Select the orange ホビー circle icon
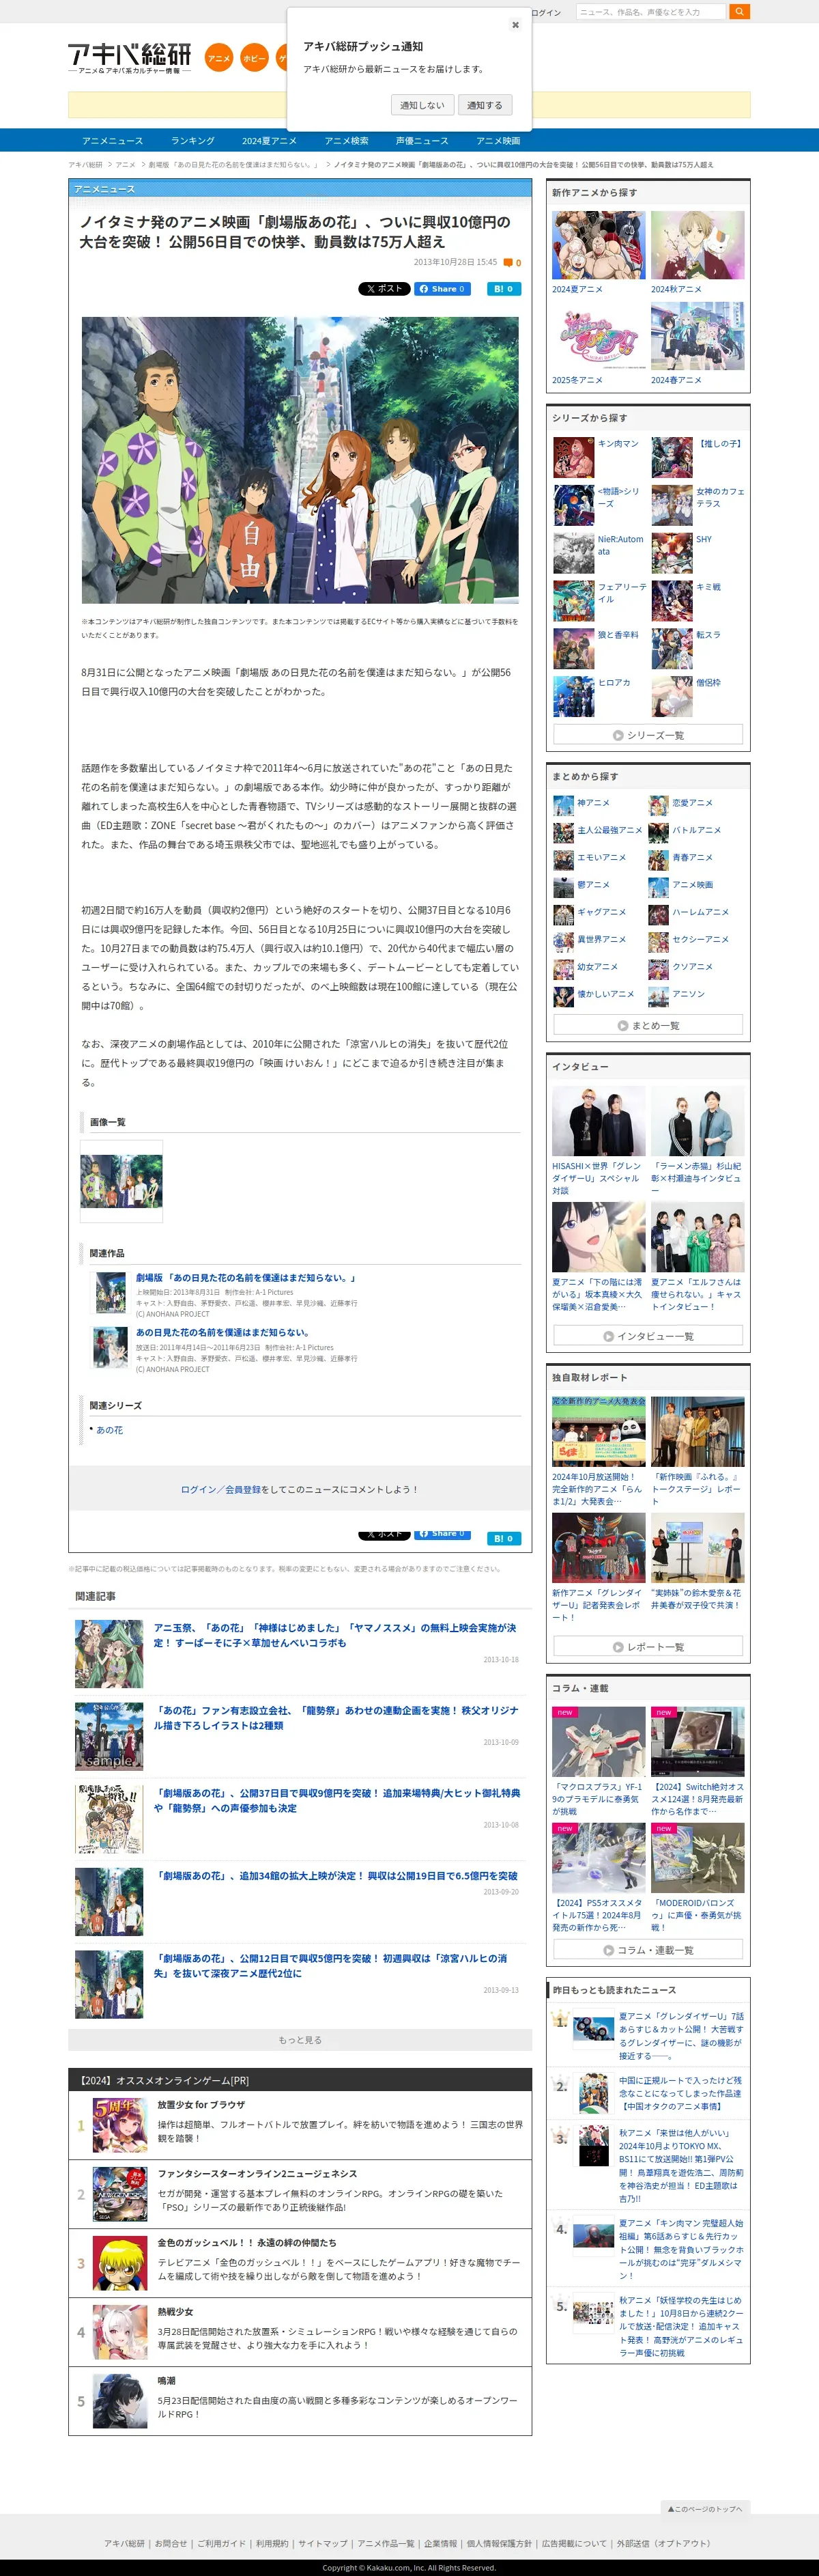Viewport: 819px width, 2576px height. 255,58
